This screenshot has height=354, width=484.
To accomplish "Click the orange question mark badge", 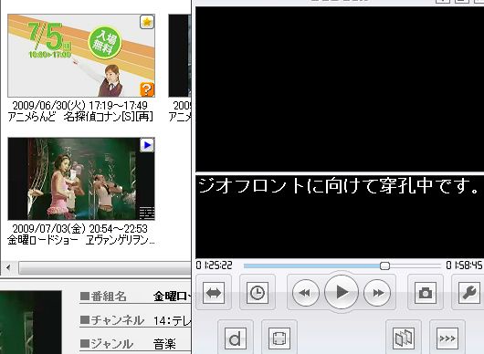I will 147,89.
